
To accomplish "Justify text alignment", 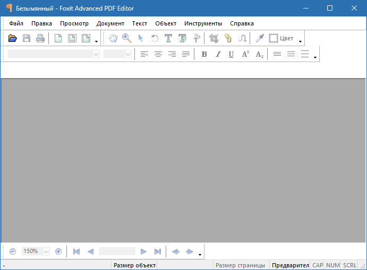I will click(186, 54).
